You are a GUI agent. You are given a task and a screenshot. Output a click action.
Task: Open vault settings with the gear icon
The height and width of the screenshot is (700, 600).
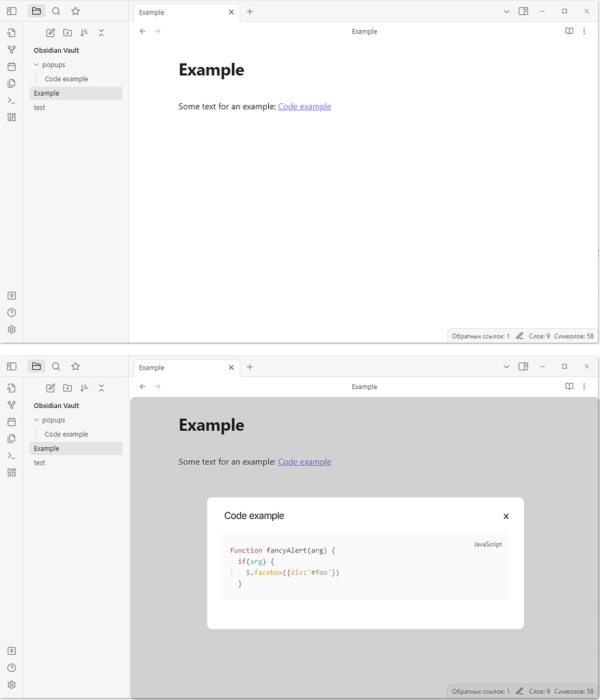11,329
